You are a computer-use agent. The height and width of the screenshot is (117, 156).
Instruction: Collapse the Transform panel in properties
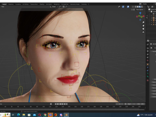[x=153, y=51]
